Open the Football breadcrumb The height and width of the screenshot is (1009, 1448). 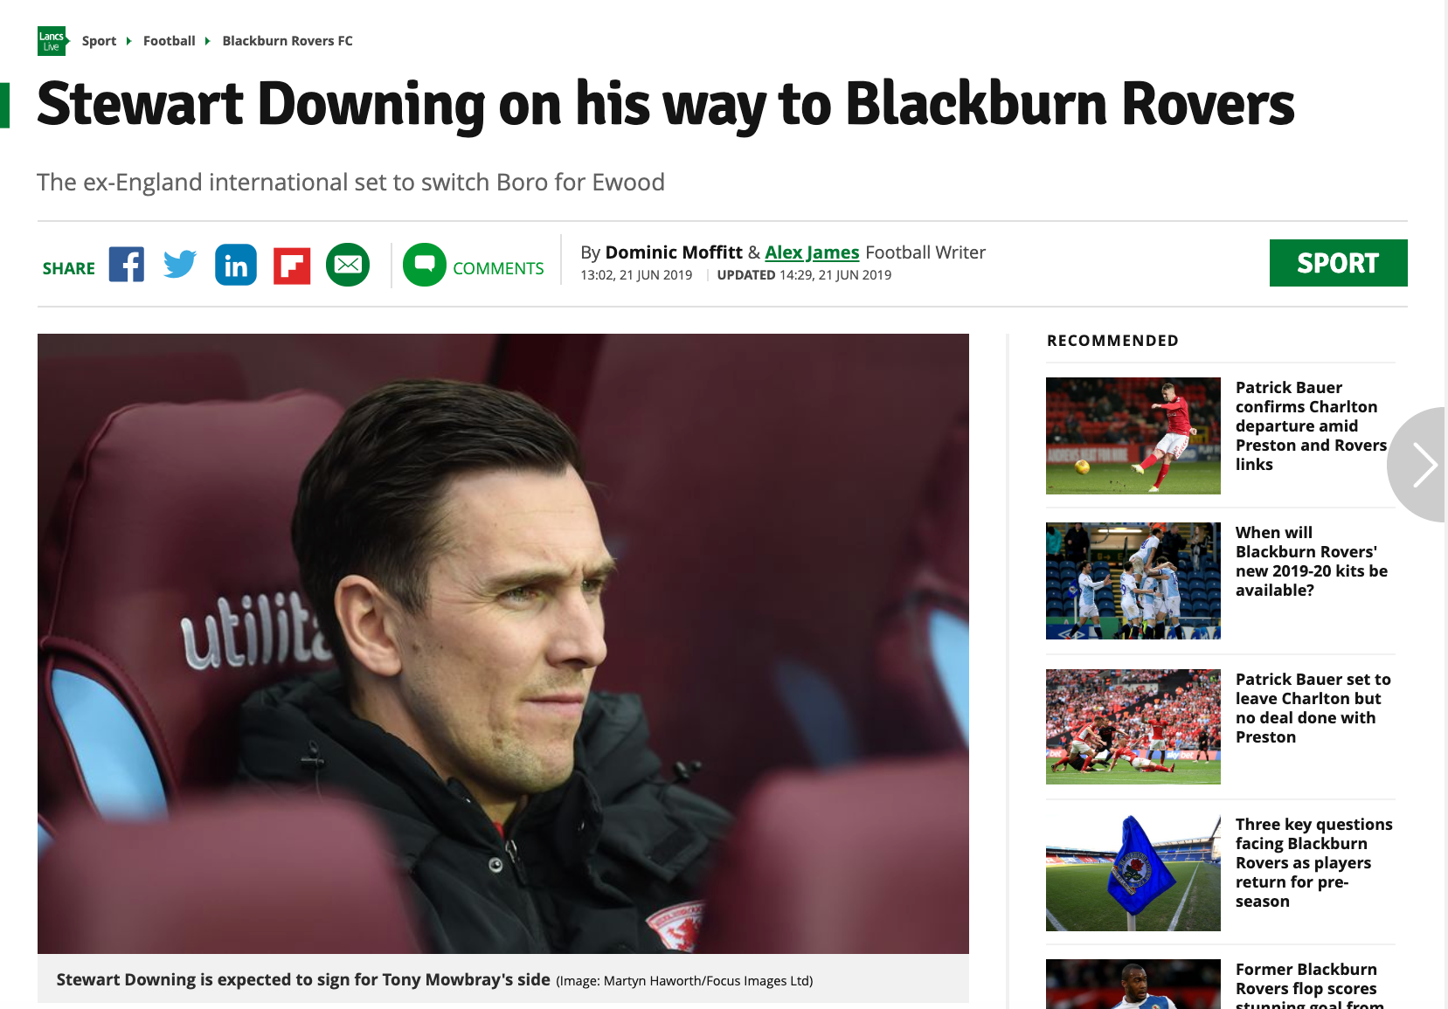(x=170, y=41)
